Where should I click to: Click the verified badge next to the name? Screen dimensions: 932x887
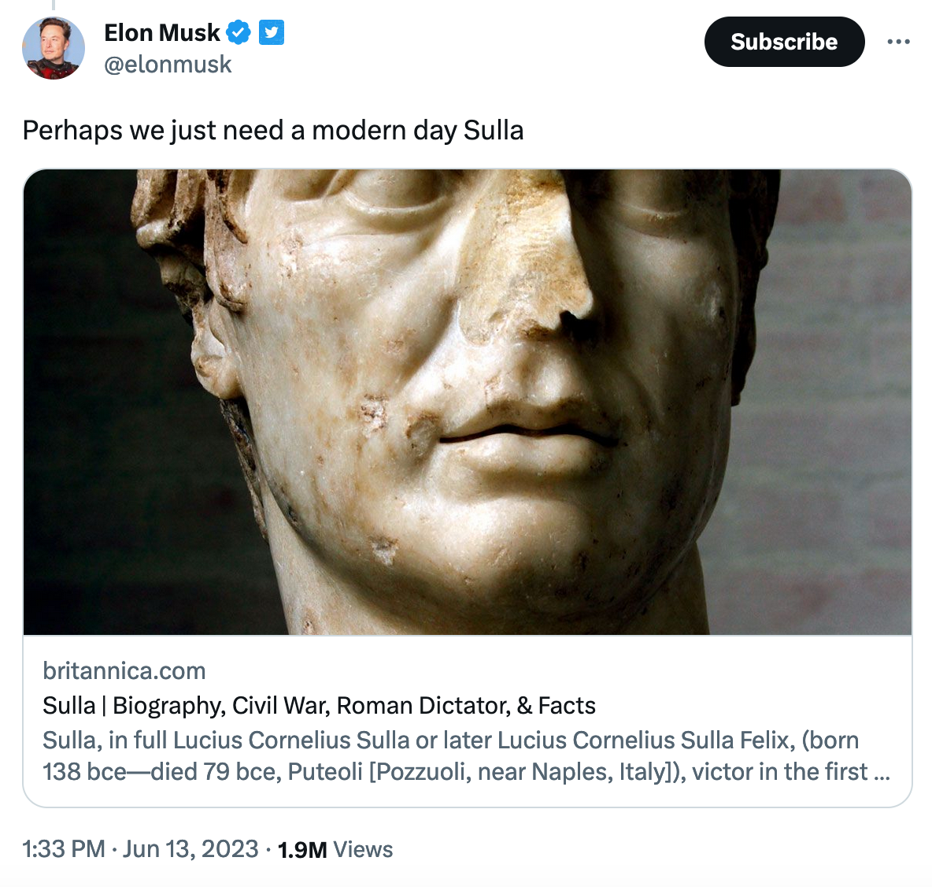(x=239, y=32)
